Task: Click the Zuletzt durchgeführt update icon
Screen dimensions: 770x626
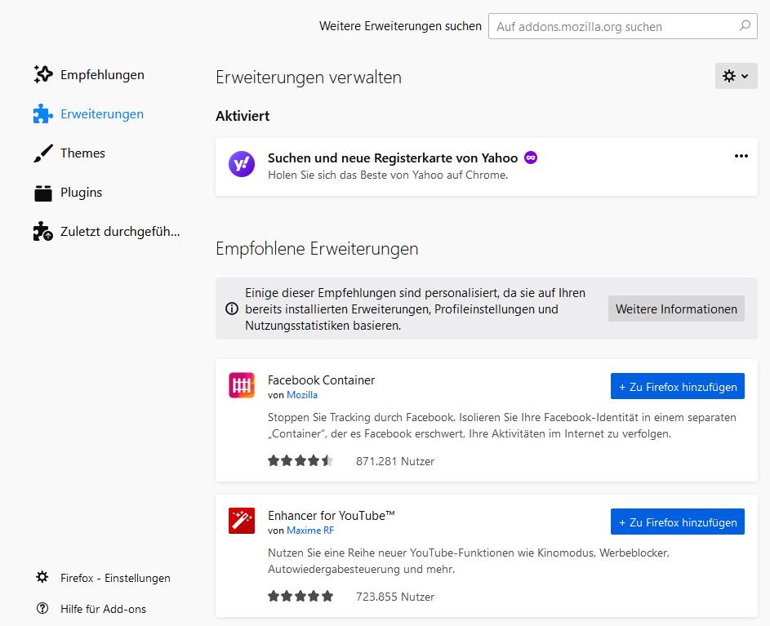Action: click(43, 231)
